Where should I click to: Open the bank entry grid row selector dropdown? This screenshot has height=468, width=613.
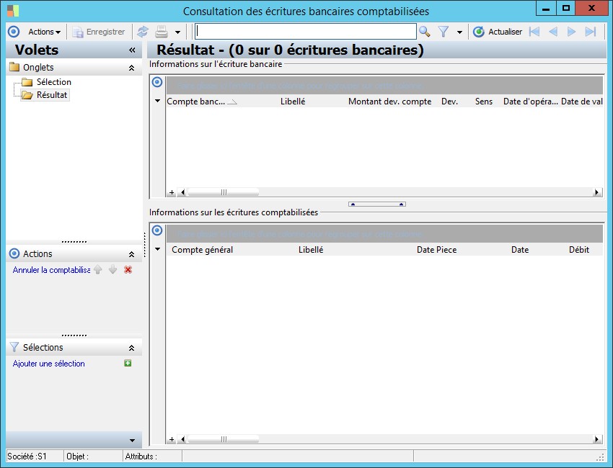tap(157, 101)
